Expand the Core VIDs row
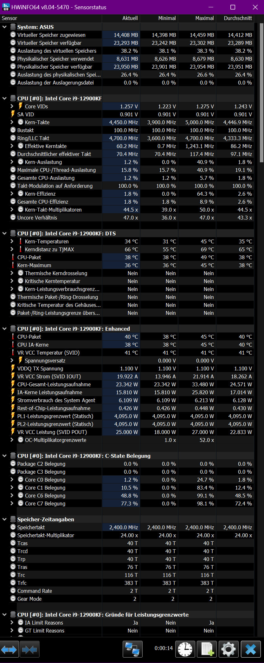This screenshot has height=663, width=264. [12, 106]
